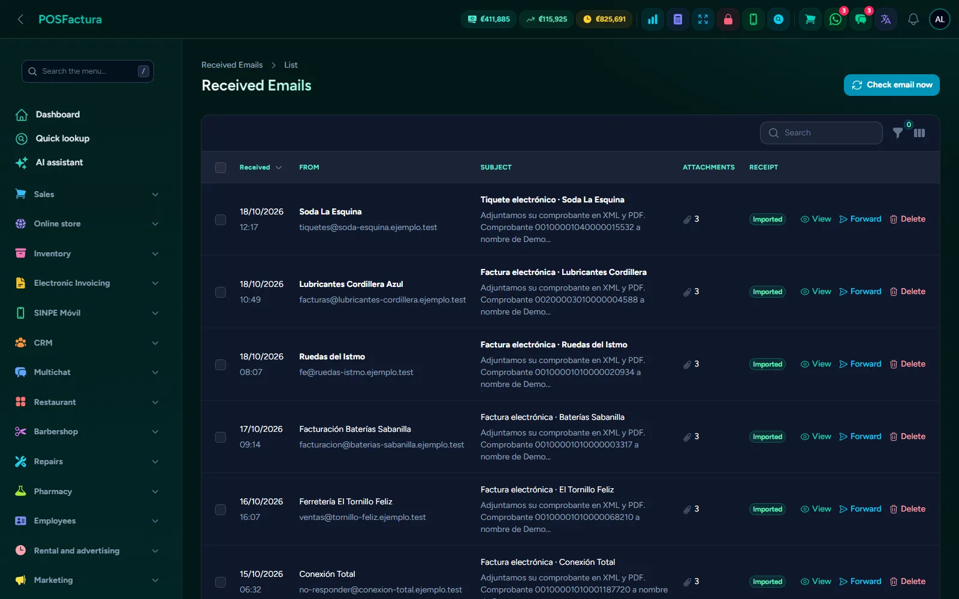Check the Lubricantes Cordillera Azul email row
959x599 pixels.
click(221, 292)
